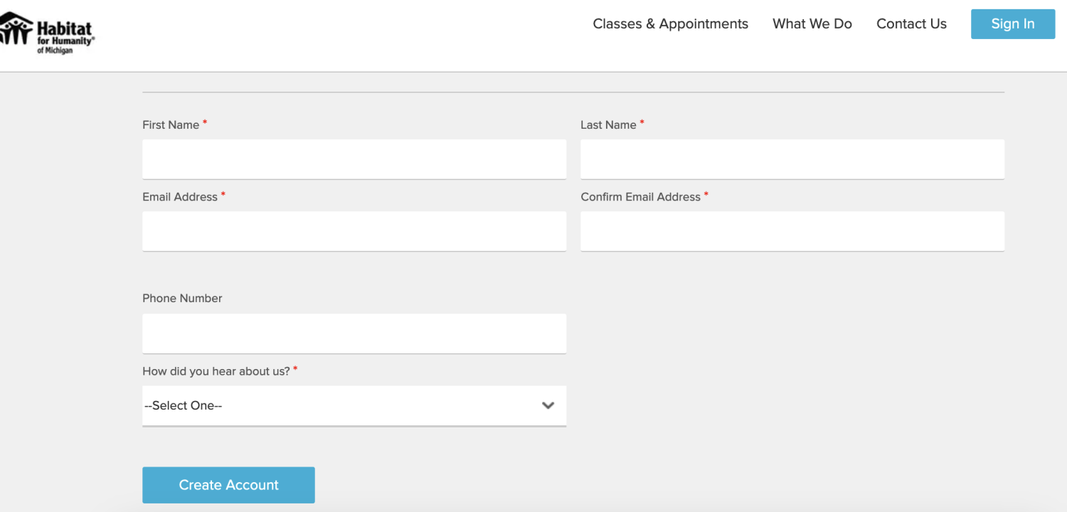
Task: Click the First Name label
Action: click(x=171, y=124)
